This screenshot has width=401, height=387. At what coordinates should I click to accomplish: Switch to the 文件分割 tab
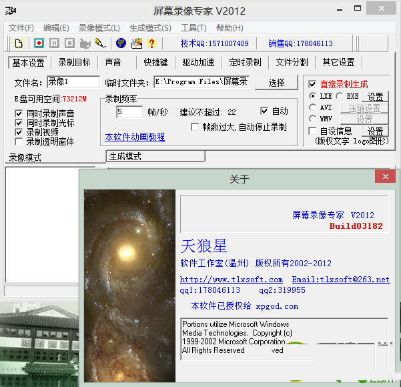(x=292, y=62)
